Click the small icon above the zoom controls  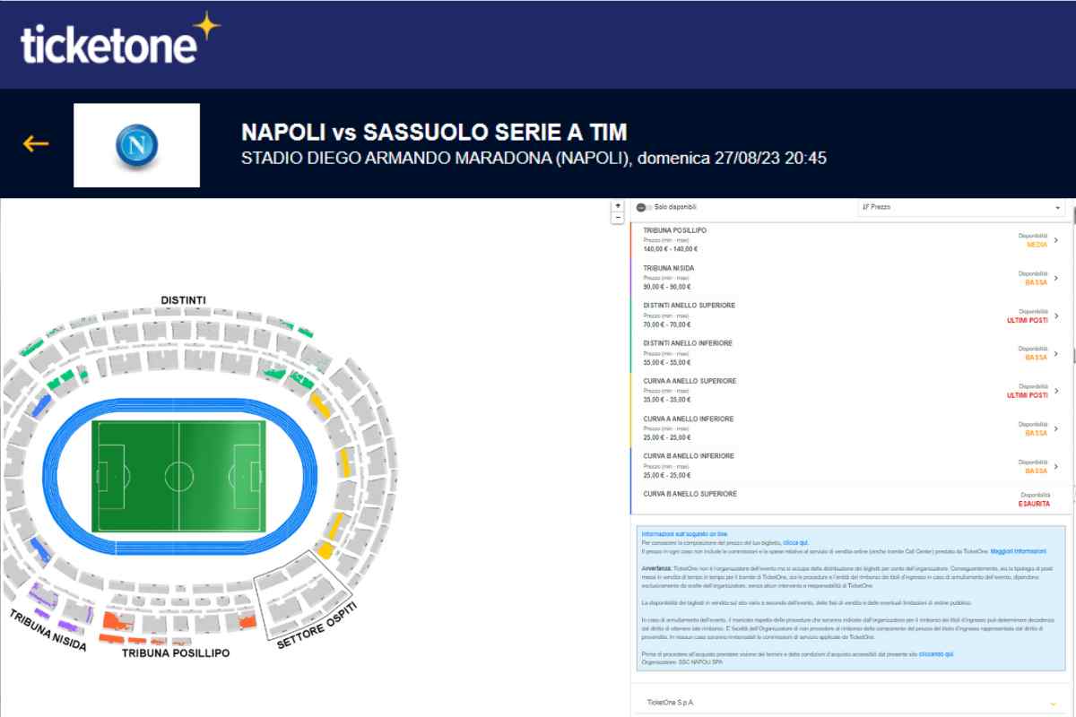point(617,203)
